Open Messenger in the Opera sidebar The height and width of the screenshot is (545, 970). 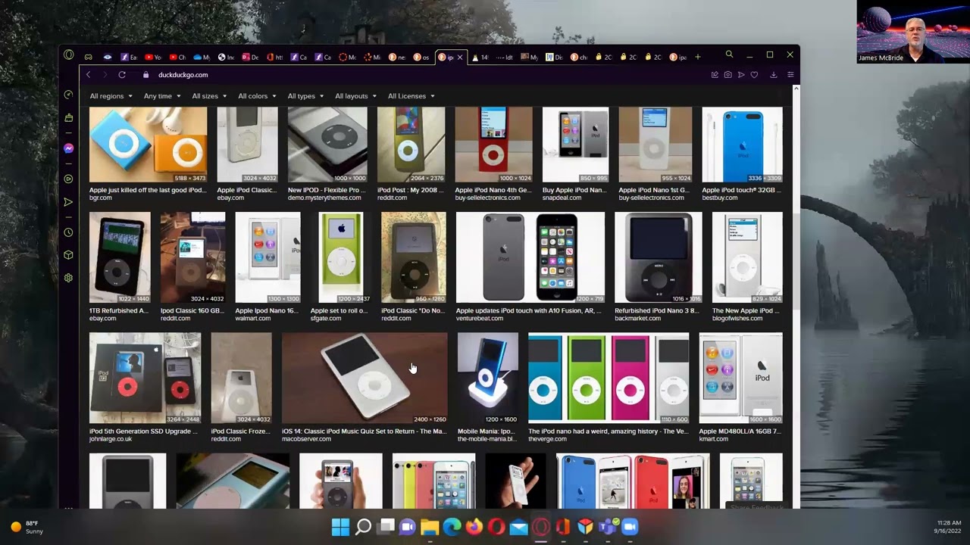(x=68, y=148)
